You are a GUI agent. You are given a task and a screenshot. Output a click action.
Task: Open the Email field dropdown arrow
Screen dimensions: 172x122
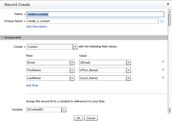pos(72,63)
